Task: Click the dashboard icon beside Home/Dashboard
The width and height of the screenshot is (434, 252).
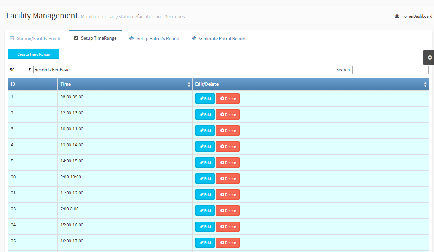Action: 397,16
